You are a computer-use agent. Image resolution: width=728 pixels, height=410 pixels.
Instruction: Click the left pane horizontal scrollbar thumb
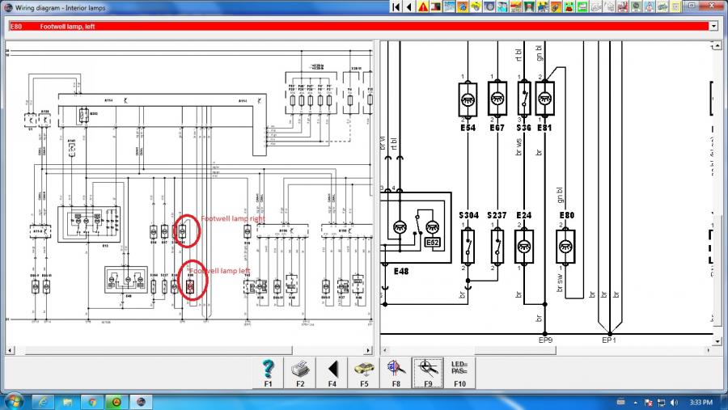pyautogui.click(x=159, y=350)
